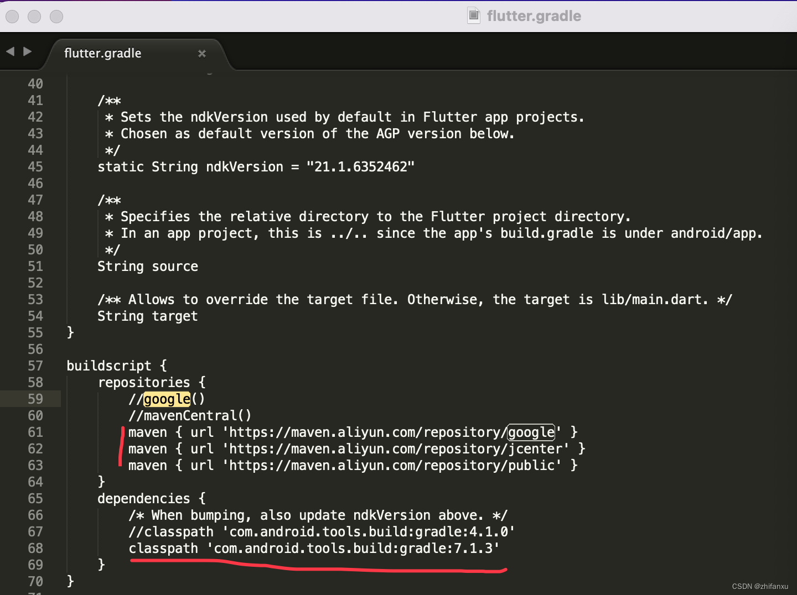Image resolution: width=797 pixels, height=595 pixels.
Task: Click line number 45 in the gutter
Action: [35, 166]
